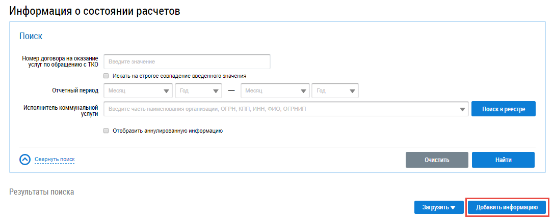This screenshot has width=553, height=220.
Task: Open the 'Загрузить' dropdown menu
Action: (438, 207)
